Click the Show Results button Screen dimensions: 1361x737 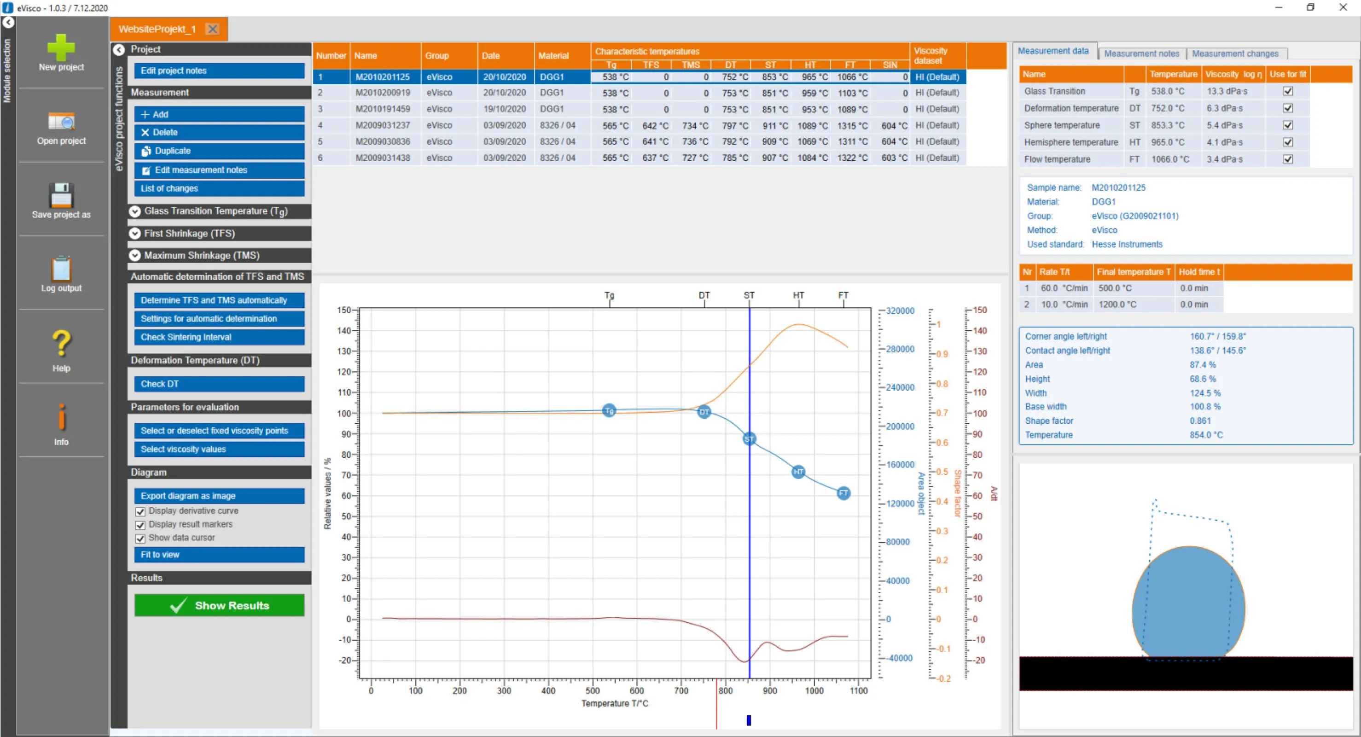coord(219,605)
